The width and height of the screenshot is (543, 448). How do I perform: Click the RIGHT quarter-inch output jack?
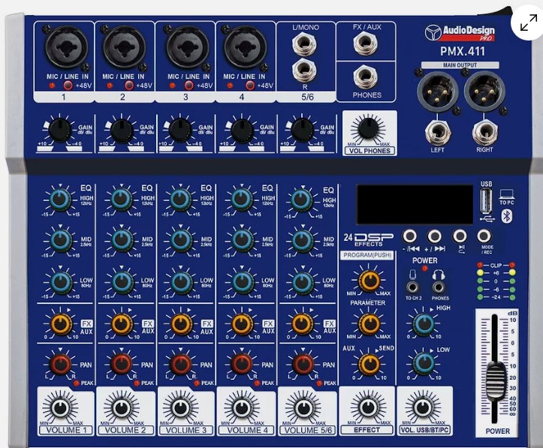(485, 134)
